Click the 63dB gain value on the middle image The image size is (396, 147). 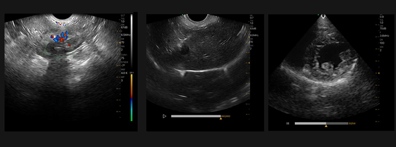[x=253, y=29]
